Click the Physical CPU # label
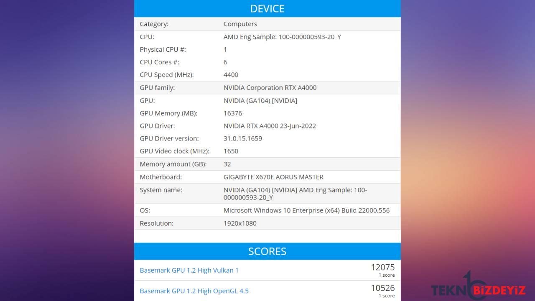This screenshot has width=535, height=301. point(163,49)
